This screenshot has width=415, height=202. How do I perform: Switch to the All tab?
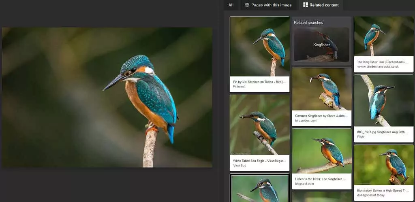click(x=231, y=5)
